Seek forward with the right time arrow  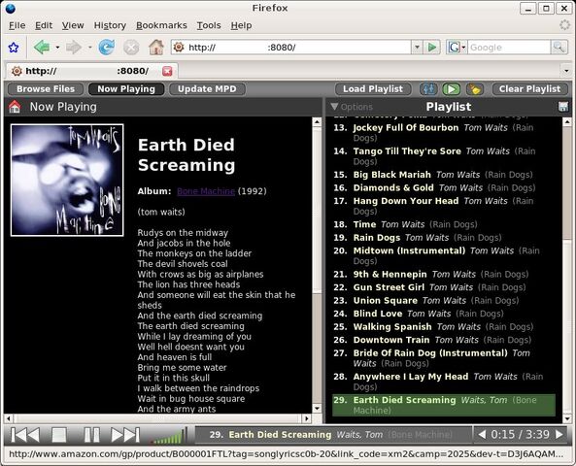559,434
